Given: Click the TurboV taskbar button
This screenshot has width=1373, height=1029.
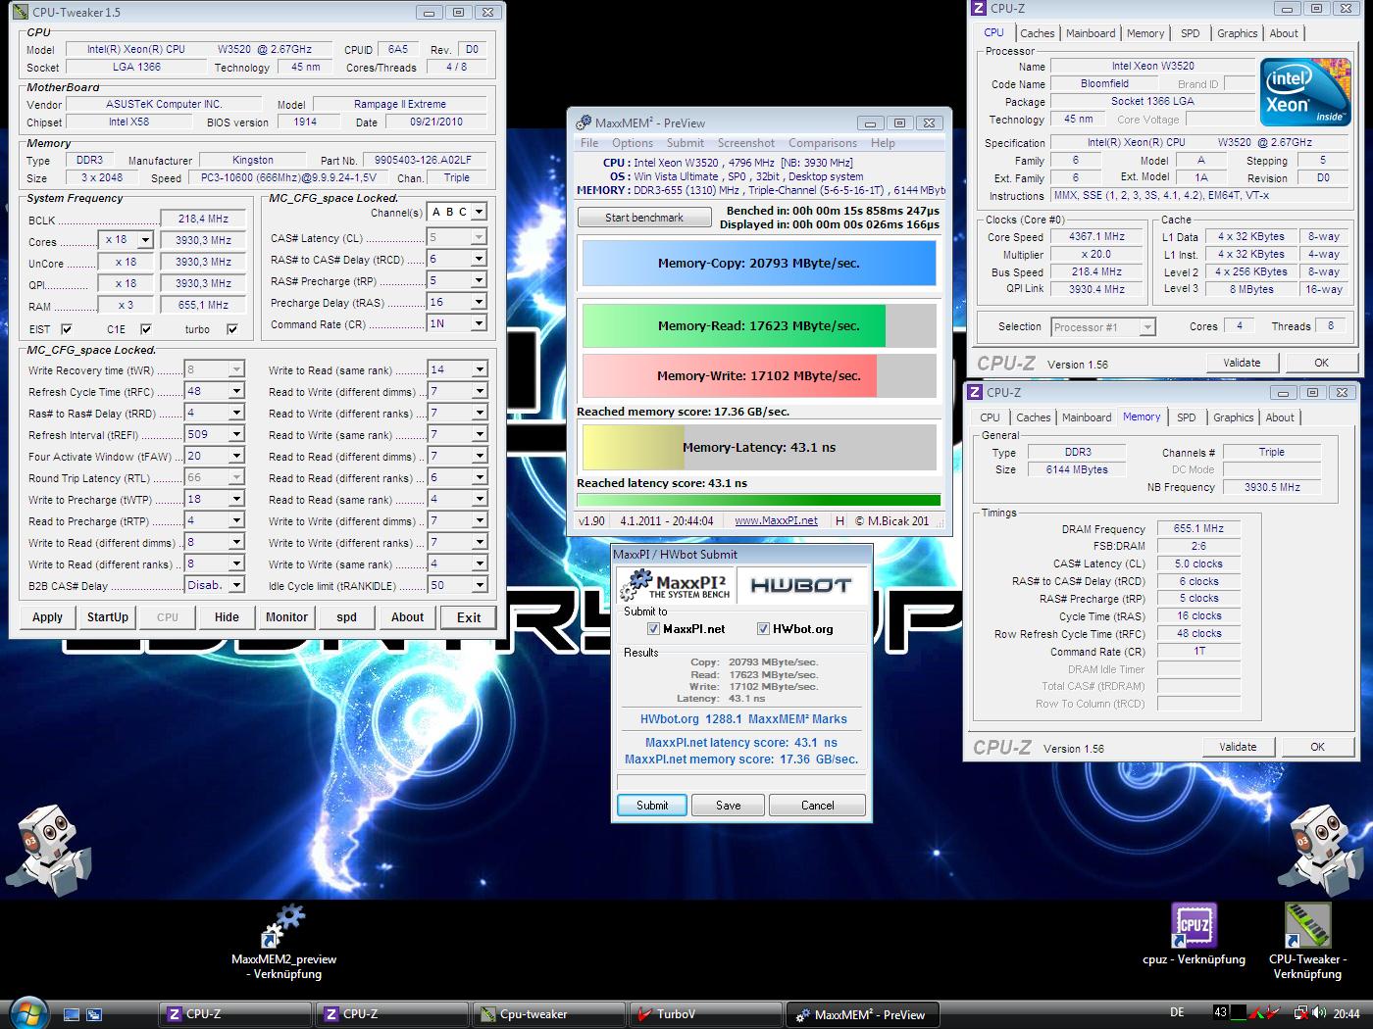Looking at the screenshot, I should pos(705,1014).
